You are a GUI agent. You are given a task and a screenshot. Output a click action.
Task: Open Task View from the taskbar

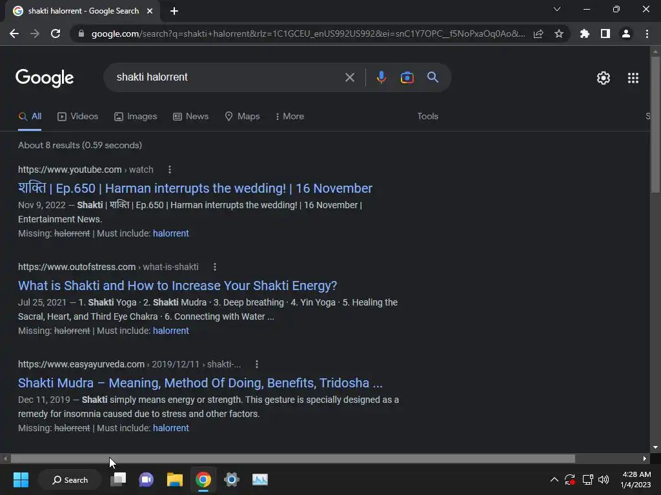(x=118, y=480)
